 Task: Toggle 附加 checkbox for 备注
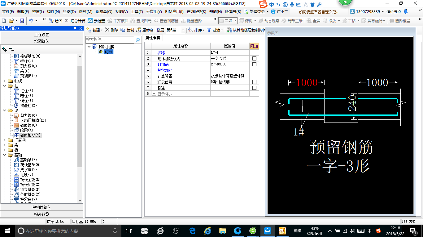pos(254,88)
